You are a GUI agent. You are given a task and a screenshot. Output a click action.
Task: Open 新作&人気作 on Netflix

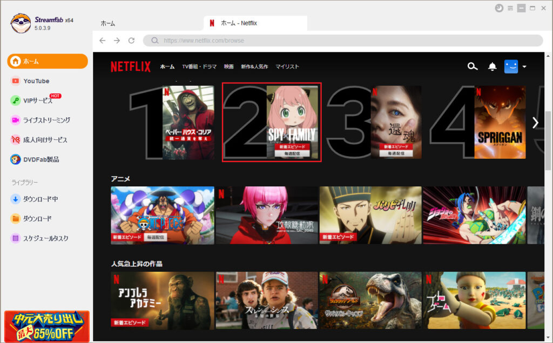(254, 66)
